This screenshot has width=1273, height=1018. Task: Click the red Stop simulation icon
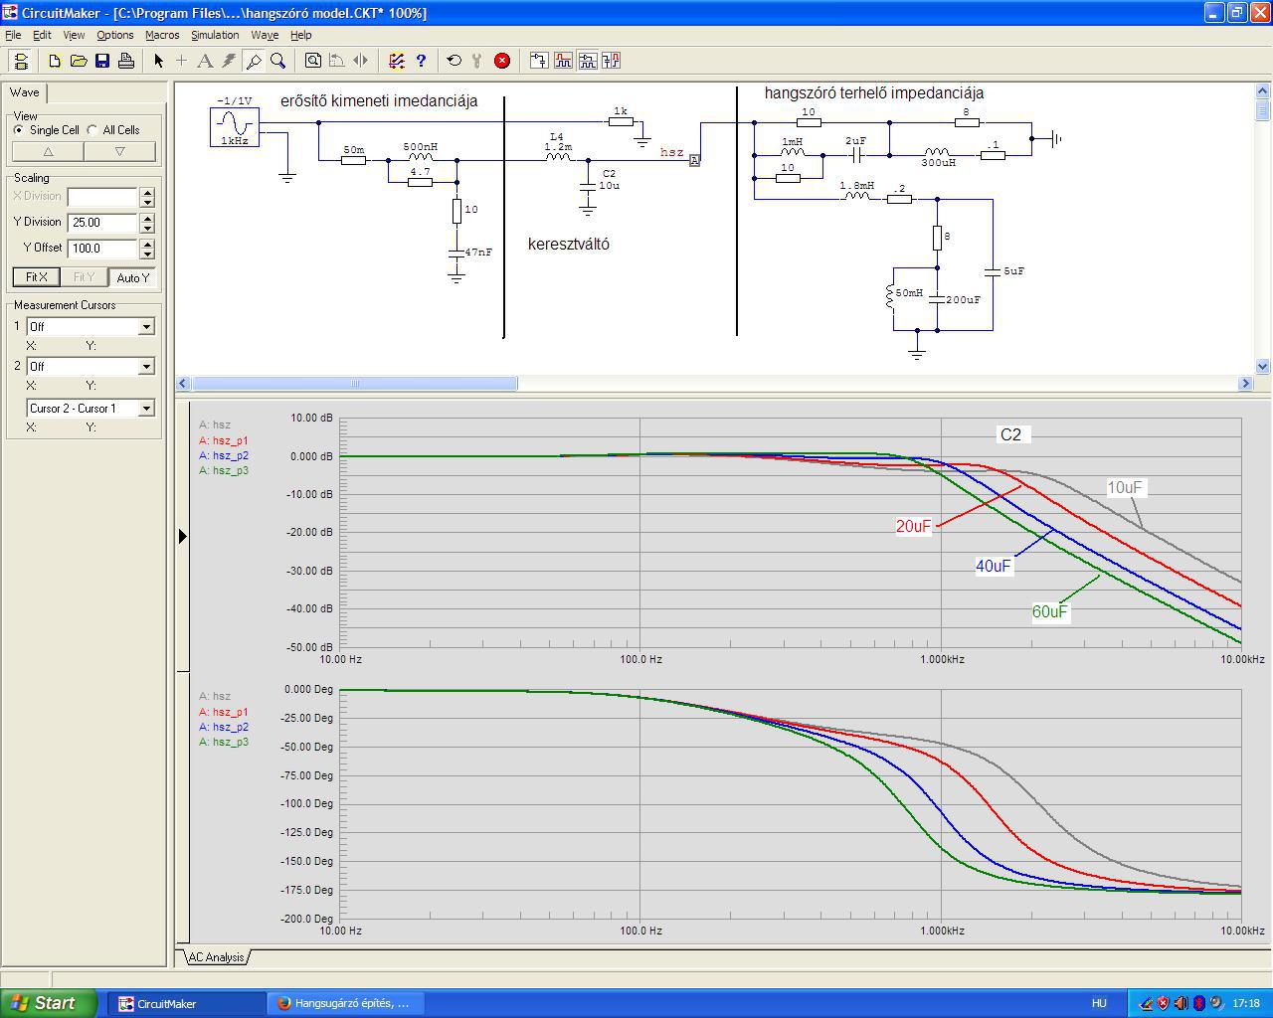pos(502,61)
